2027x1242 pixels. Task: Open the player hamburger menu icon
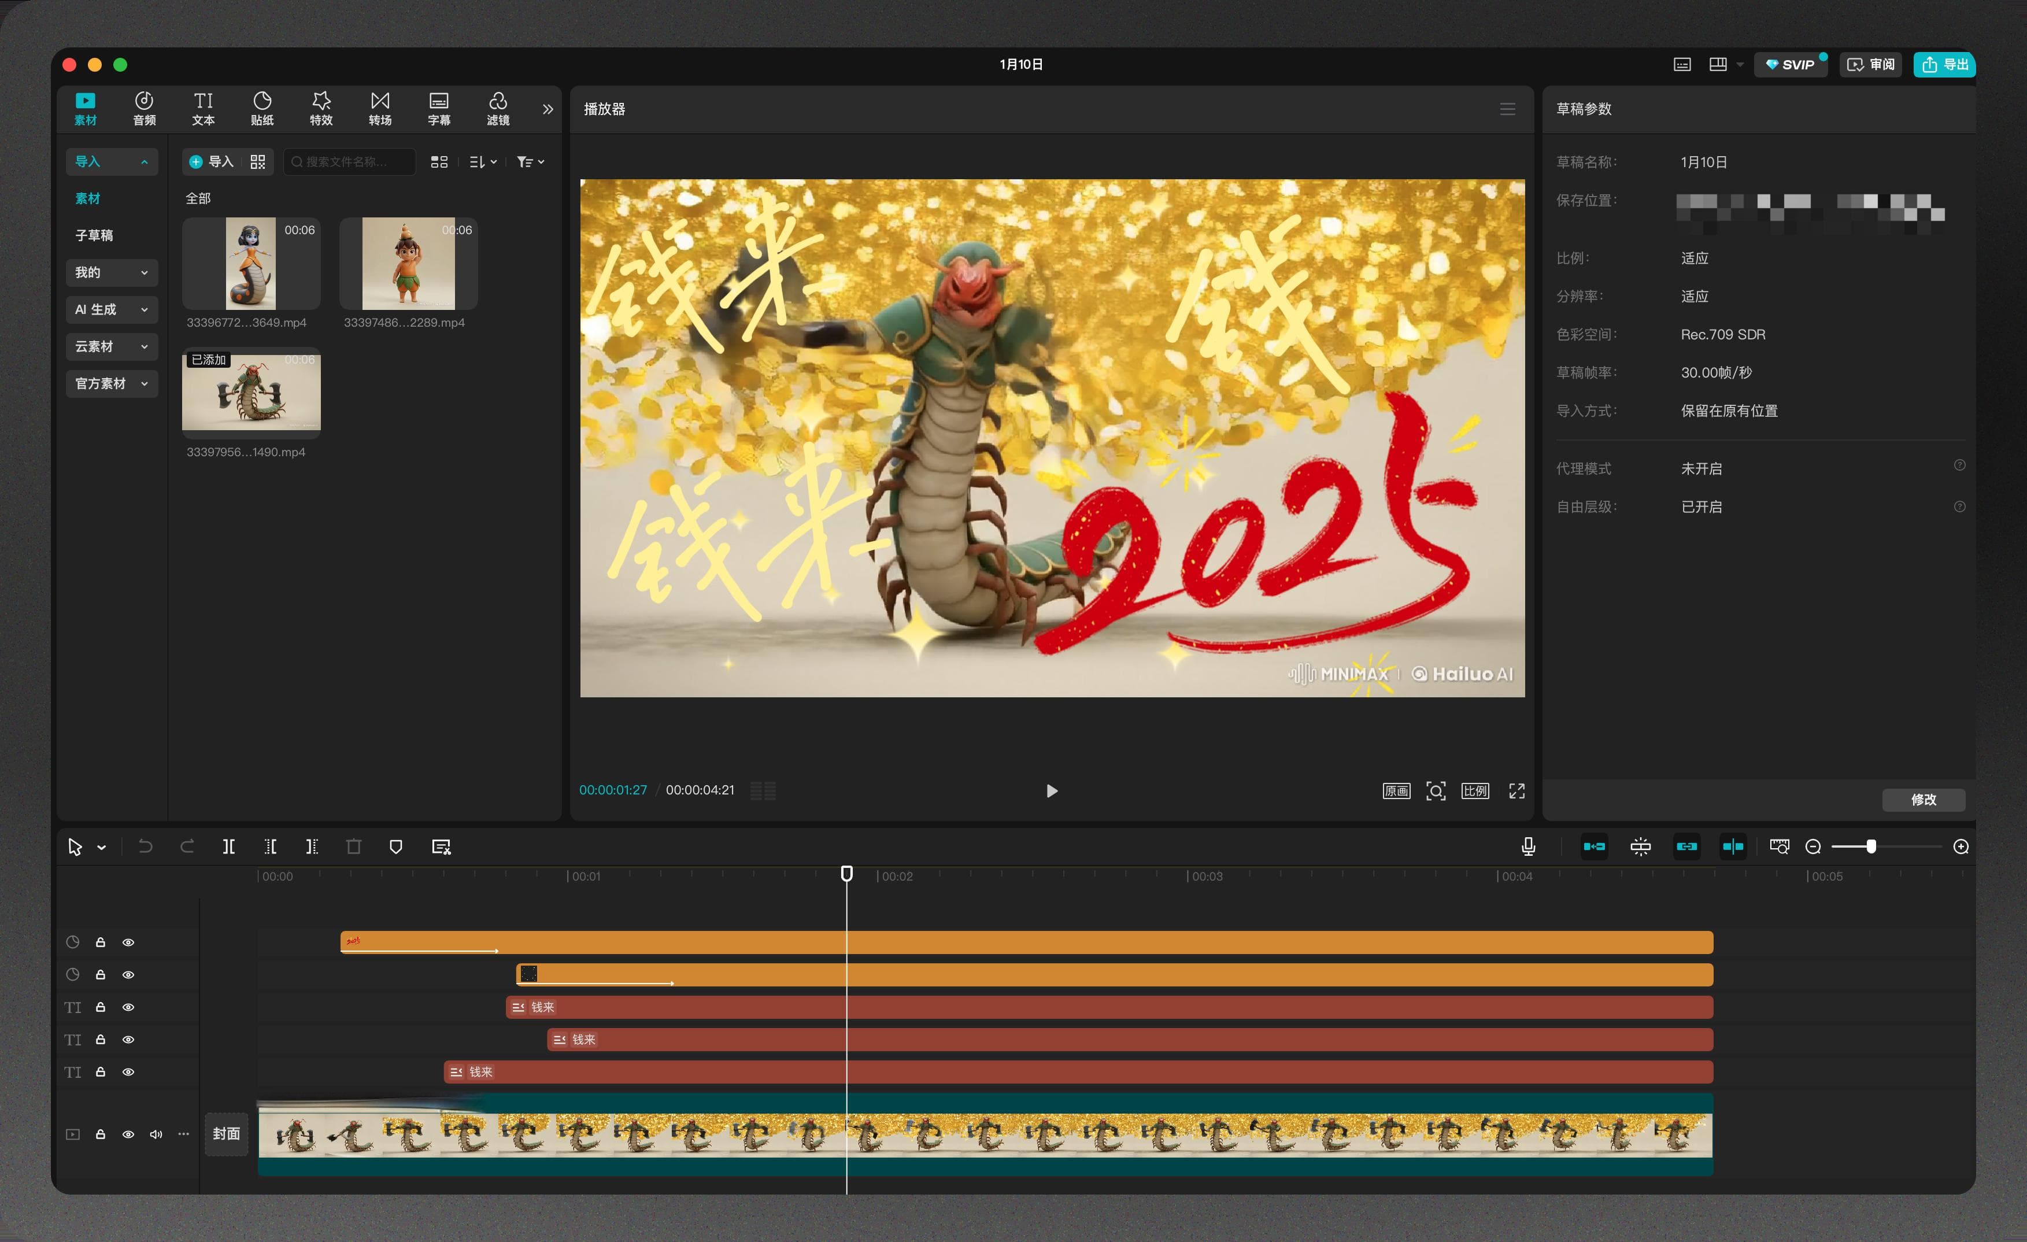click(1508, 109)
